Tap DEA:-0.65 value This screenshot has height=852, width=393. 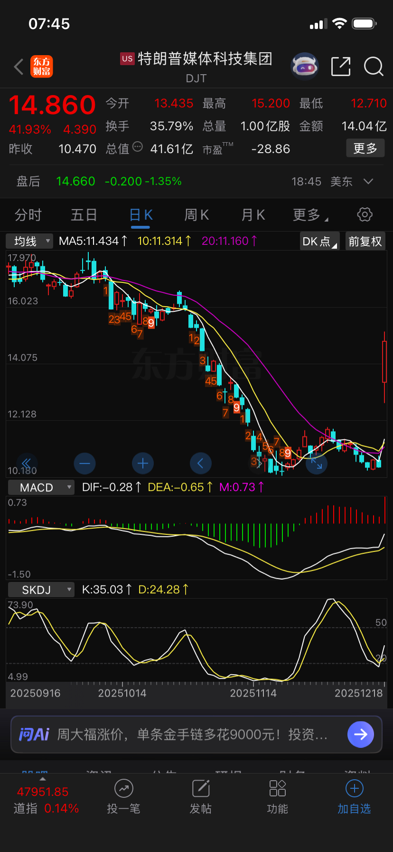pos(180,487)
